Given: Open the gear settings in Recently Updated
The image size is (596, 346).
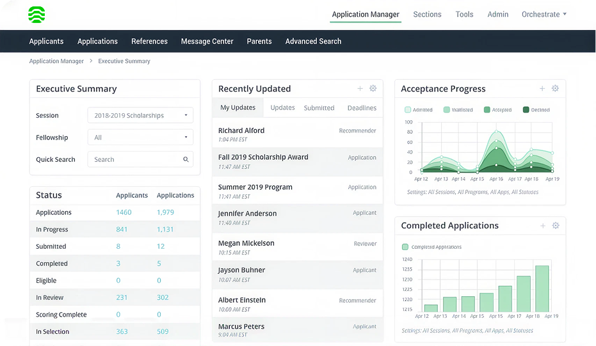Looking at the screenshot, I should (373, 88).
